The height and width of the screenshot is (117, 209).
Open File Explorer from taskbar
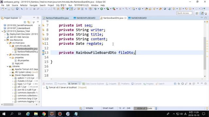coord(36,114)
